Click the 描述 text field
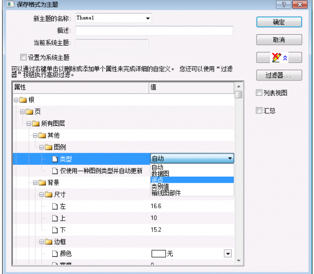Image resolution: width=314 pixels, height=274 pixels. 154,31
